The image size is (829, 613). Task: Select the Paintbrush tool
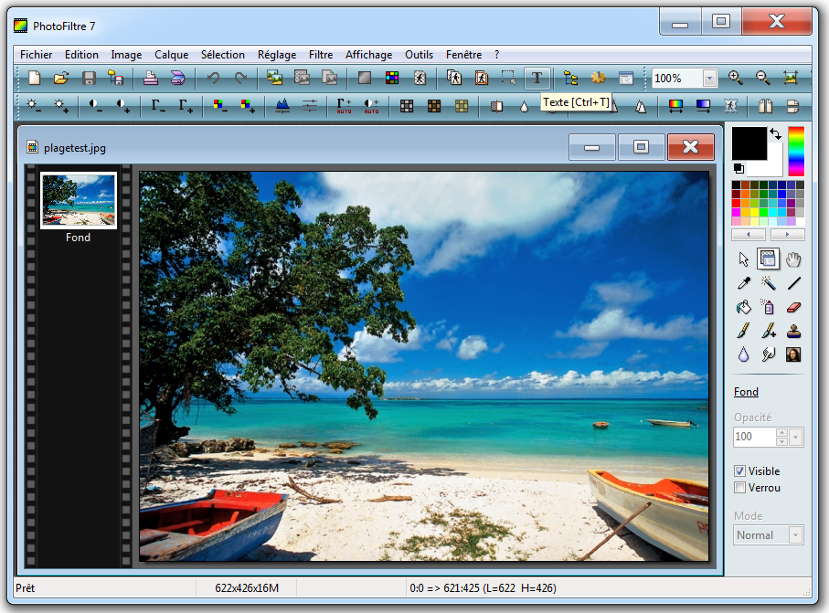[744, 331]
